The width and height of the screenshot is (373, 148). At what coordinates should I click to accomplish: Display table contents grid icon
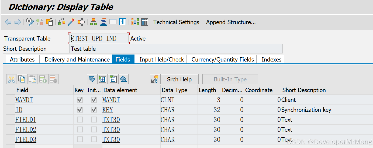145,22
